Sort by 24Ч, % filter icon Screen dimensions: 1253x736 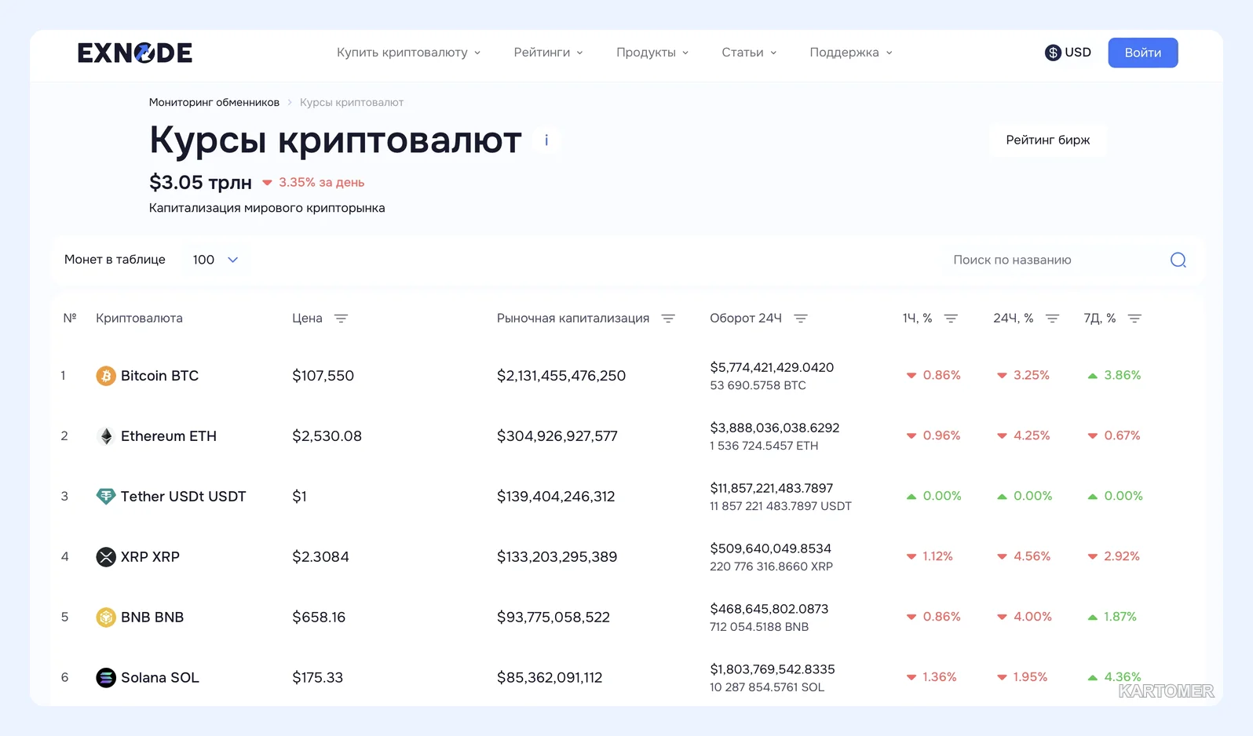[1053, 319]
